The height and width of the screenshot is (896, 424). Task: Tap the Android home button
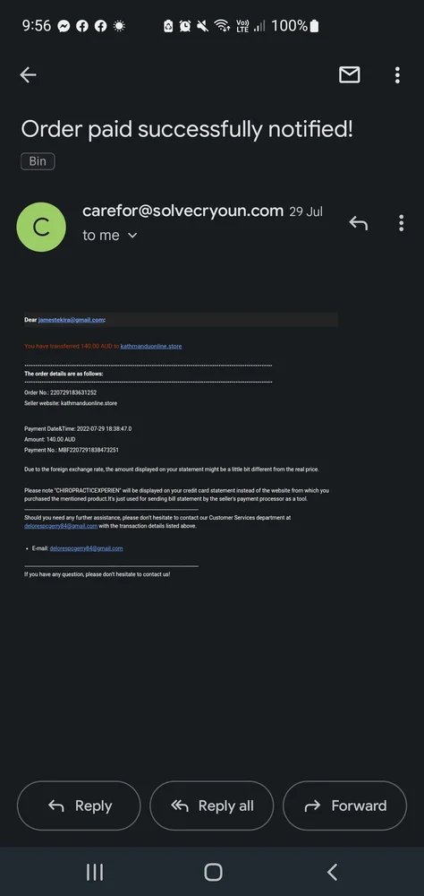pos(213,872)
